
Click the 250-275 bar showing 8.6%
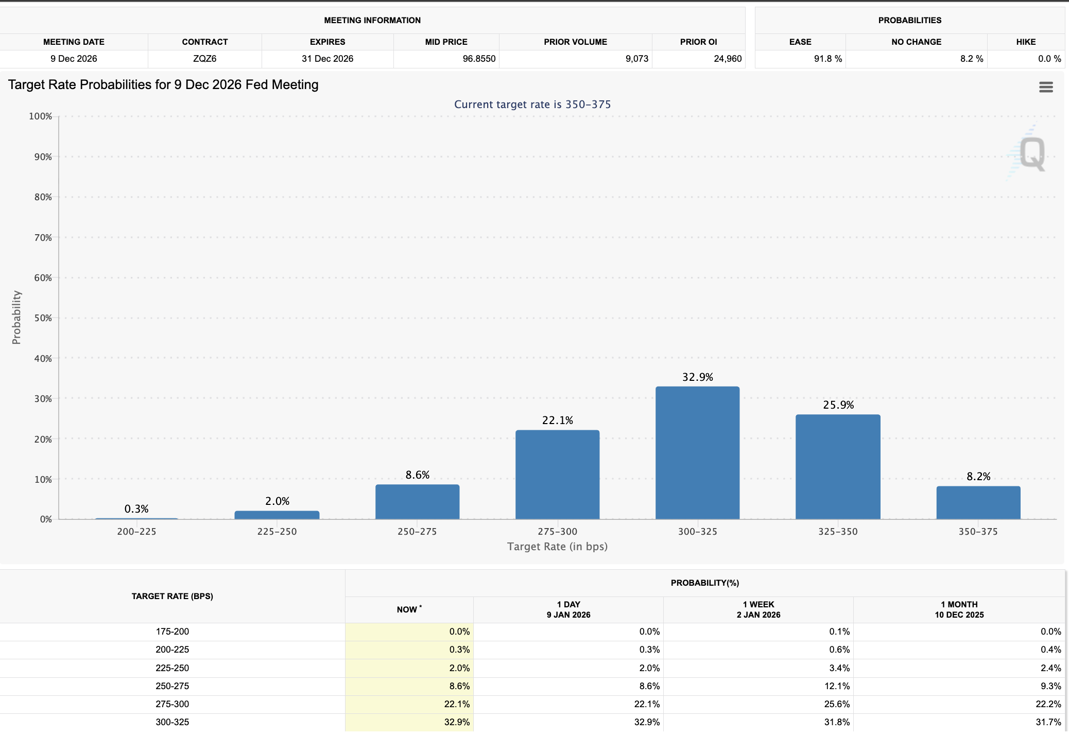click(x=417, y=502)
